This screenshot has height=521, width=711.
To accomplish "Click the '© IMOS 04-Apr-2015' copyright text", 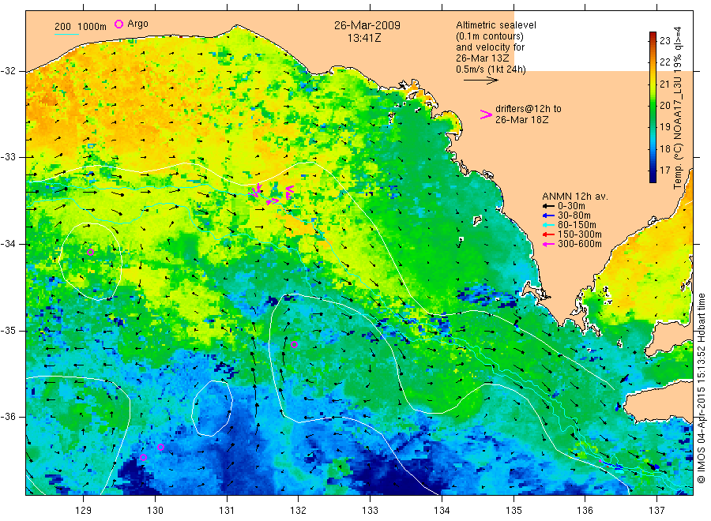I will 702,434.
